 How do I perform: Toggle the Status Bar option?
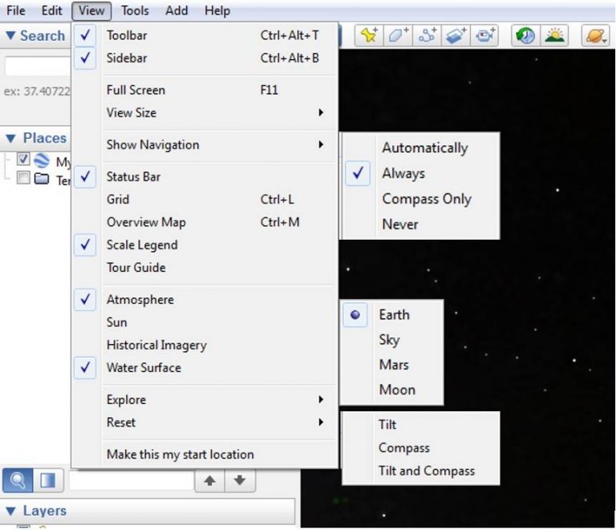click(205, 176)
